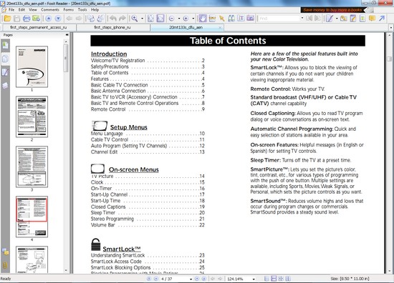The height and width of the screenshot is (283, 394).
Task: Click the Snapshot camera tool
Action: click(x=250, y=19)
